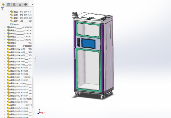Select the BRG-211-0303 part icon
Image resolution: width=171 pixels, height=118 pixels.
pyautogui.click(x=8, y=111)
